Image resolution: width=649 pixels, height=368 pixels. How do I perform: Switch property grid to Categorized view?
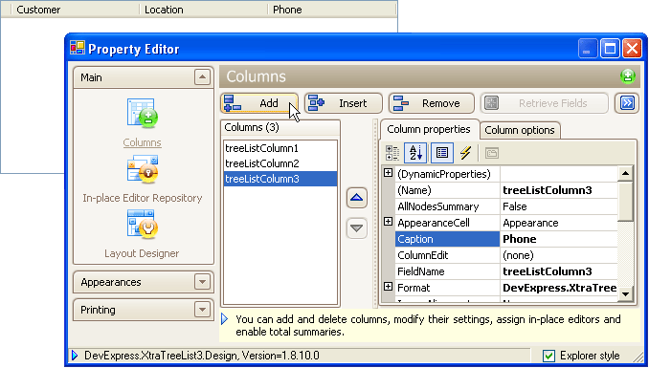tap(392, 153)
